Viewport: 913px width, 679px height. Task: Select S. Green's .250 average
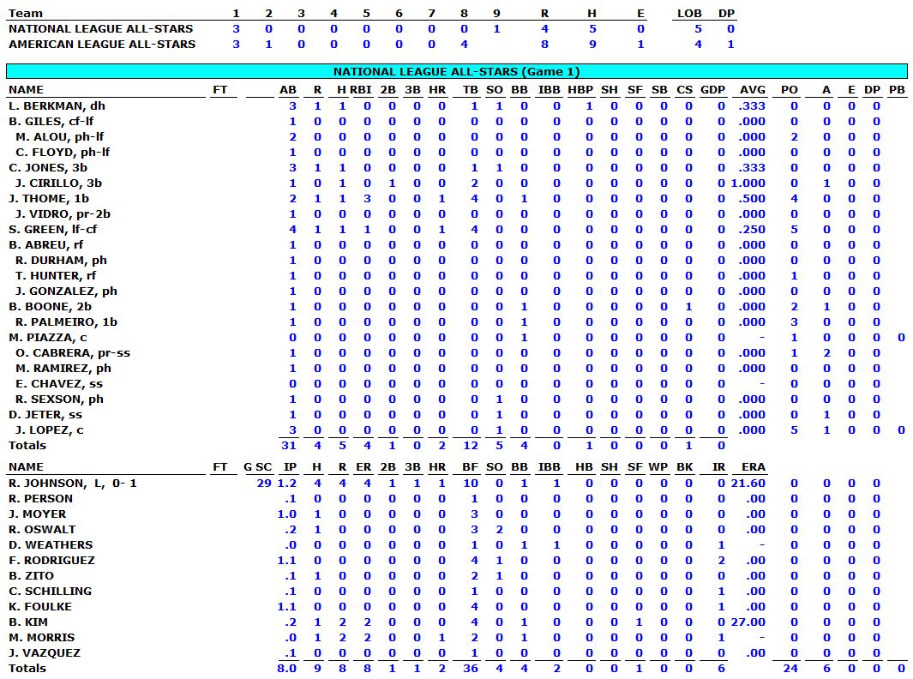752,230
